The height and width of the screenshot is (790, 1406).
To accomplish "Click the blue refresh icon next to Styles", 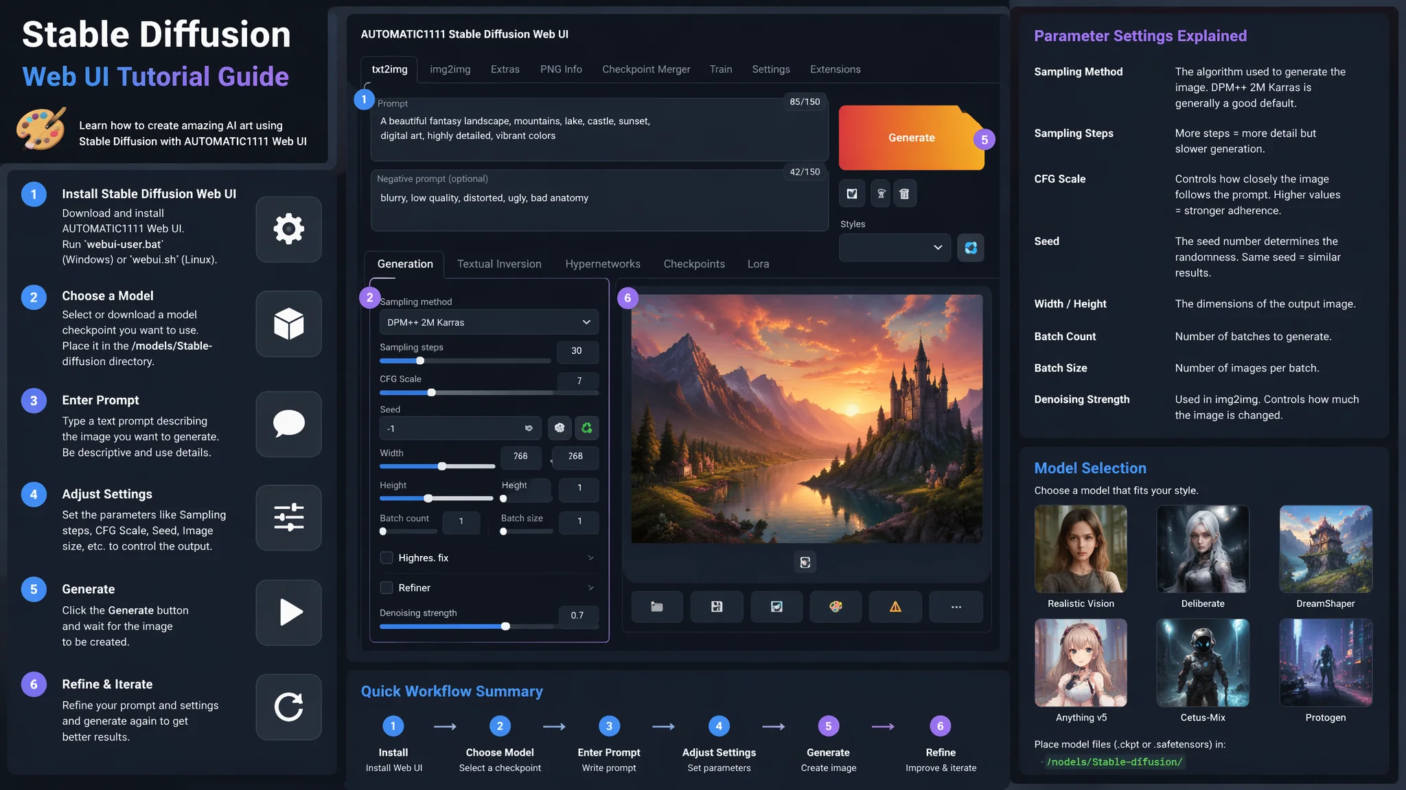I will pyautogui.click(x=971, y=248).
